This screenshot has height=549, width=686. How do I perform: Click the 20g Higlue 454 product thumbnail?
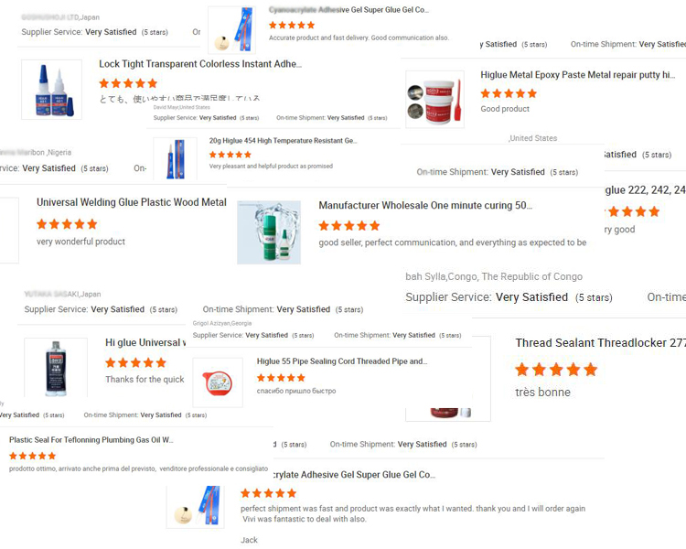(175, 158)
